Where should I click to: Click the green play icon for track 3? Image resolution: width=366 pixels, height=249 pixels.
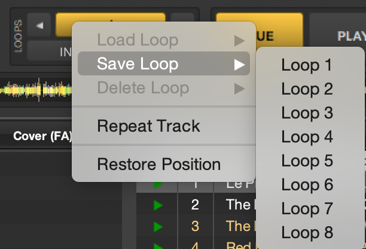point(158,226)
